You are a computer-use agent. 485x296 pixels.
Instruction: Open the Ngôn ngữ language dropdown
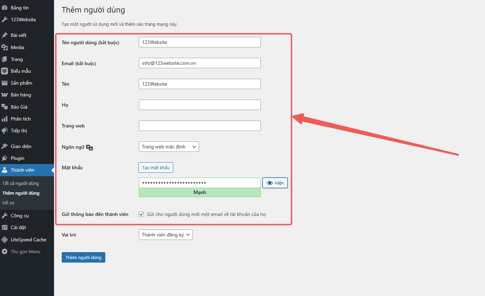pyautogui.click(x=169, y=147)
